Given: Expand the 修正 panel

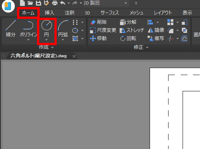Looking at the screenshot, I should coord(141,47).
